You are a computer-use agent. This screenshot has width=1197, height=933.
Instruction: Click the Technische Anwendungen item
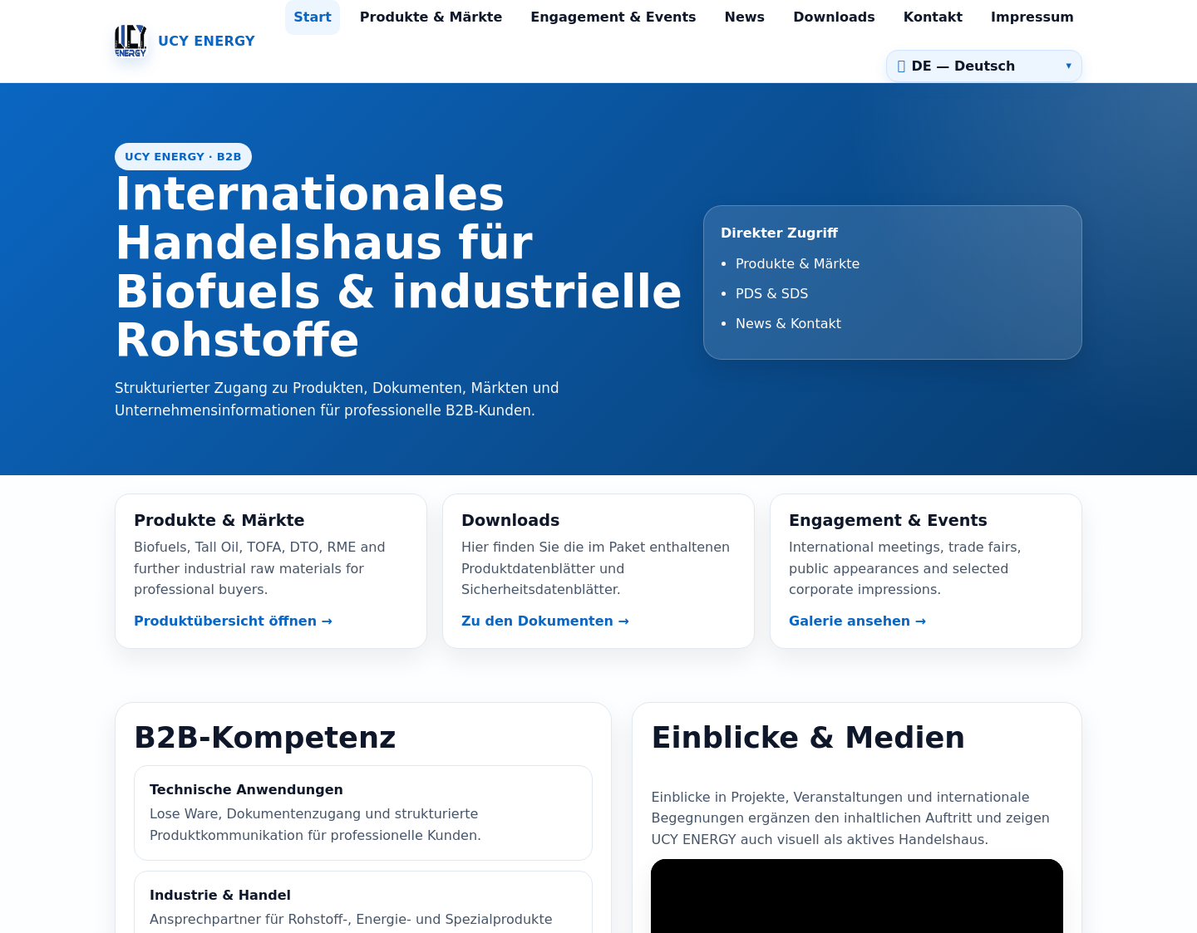pos(363,813)
